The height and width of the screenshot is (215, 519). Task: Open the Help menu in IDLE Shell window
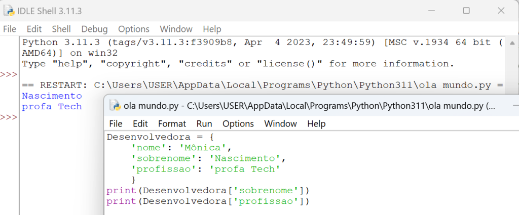click(x=212, y=29)
